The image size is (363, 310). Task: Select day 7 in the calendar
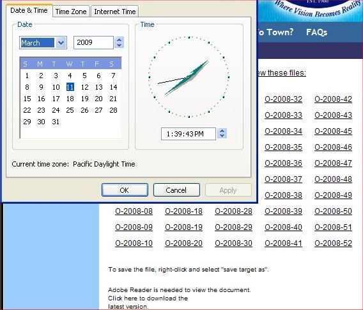[x=113, y=76]
